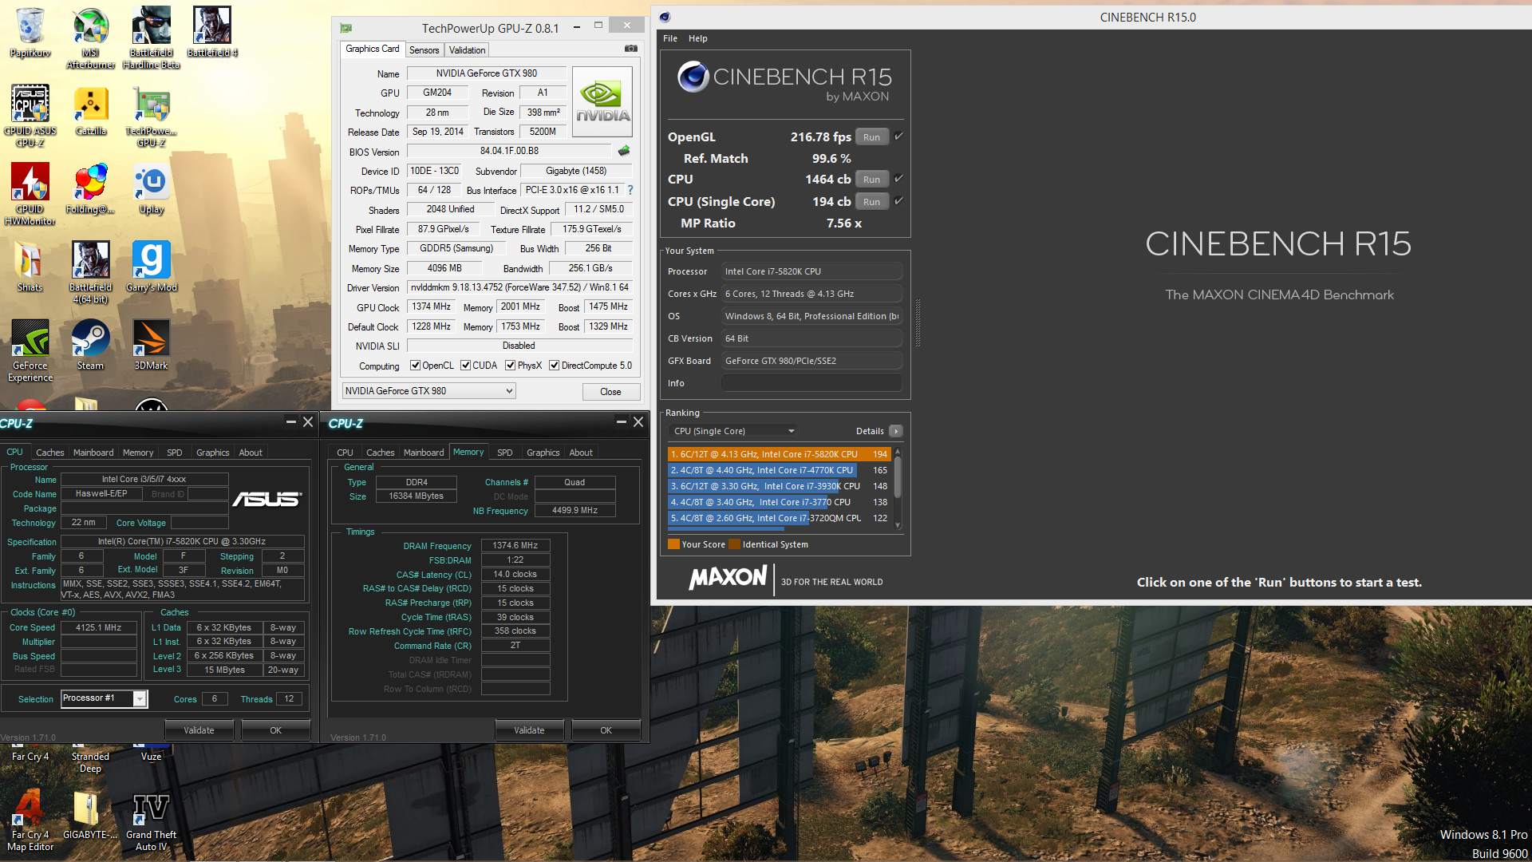Open the 3DMark desktop icon
Screen dimensions: 1532x862
151,345
